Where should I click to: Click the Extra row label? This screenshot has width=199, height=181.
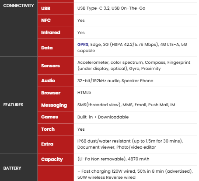[x=56, y=144]
